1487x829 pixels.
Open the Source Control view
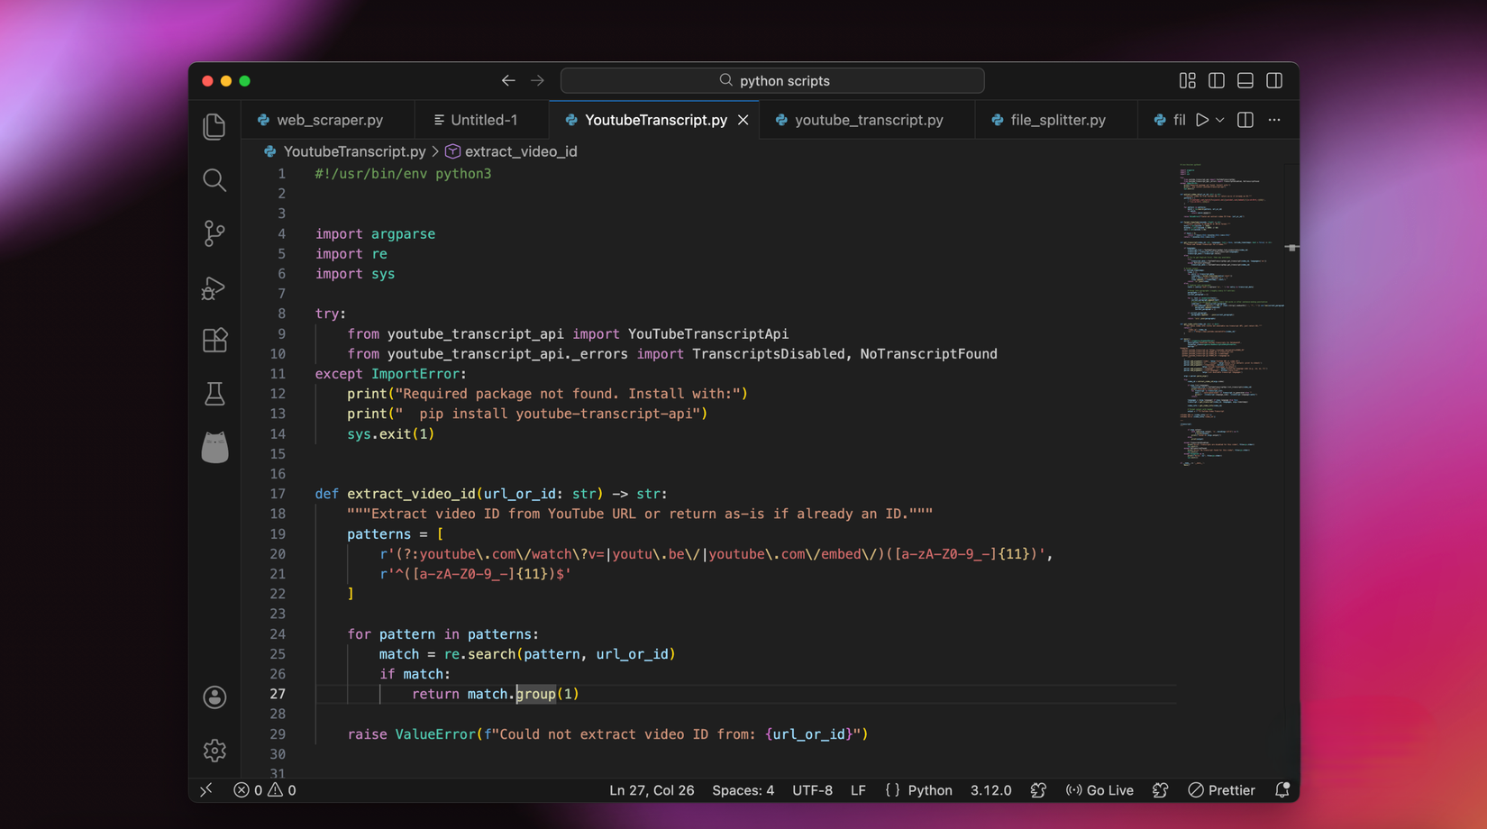click(214, 233)
